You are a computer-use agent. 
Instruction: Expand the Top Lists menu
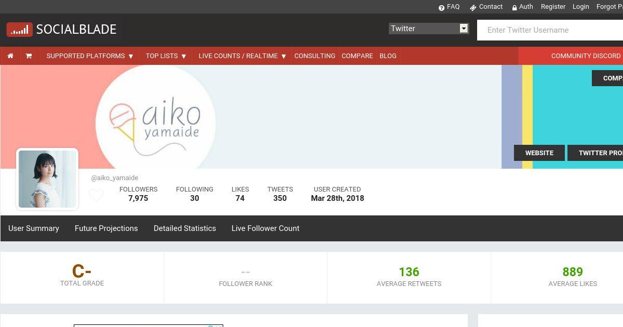click(x=166, y=56)
